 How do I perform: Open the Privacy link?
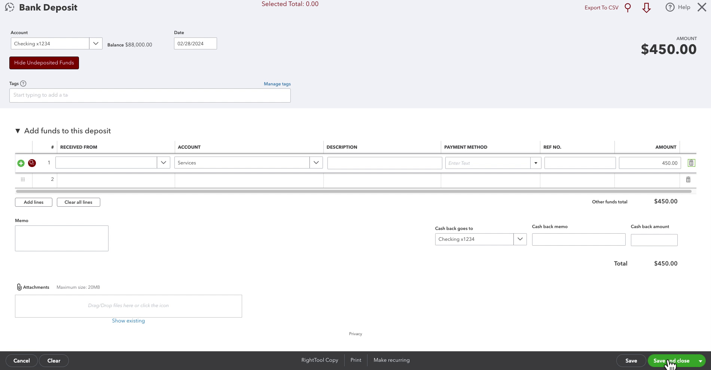click(x=355, y=334)
